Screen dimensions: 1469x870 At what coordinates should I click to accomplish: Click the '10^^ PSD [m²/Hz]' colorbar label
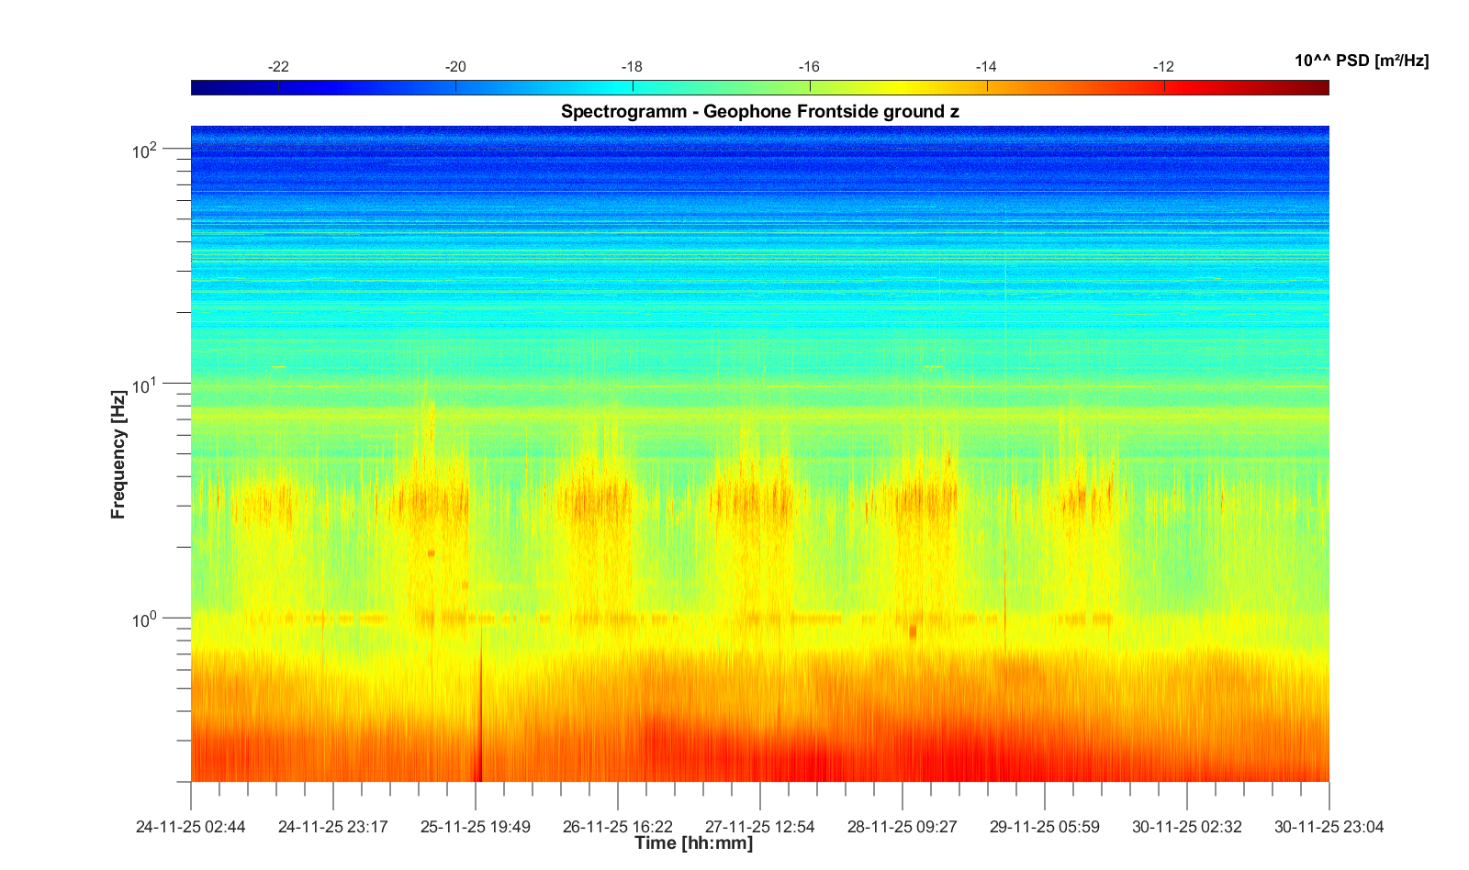pos(1361,61)
